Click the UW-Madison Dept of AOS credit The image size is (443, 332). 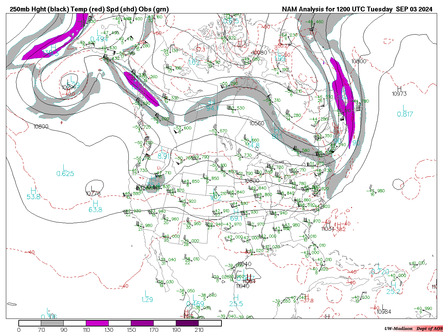413,329
